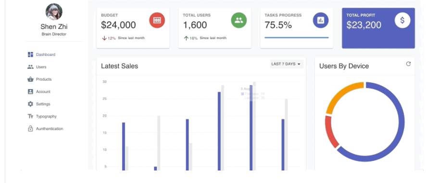This screenshot has width=426, height=183.
Task: Open the Dashboard menu item
Action: [46, 54]
